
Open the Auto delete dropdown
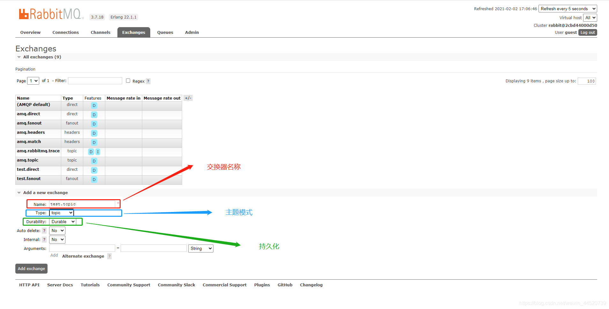coord(57,231)
